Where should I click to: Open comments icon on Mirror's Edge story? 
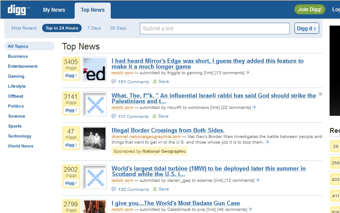pos(114,82)
